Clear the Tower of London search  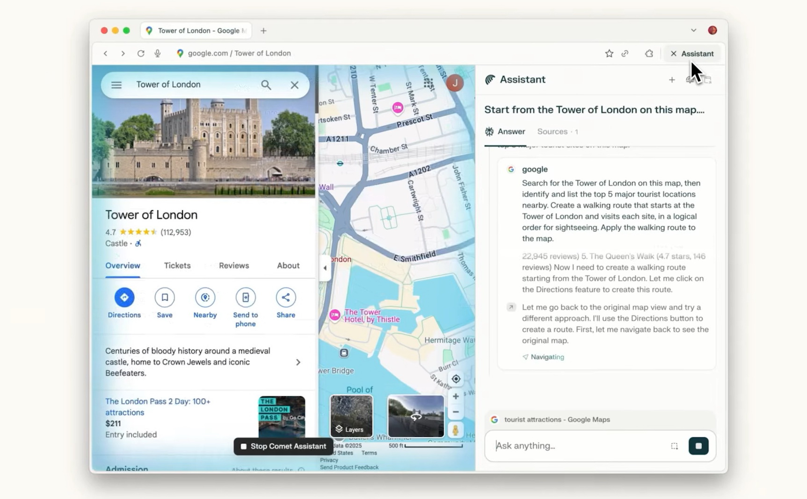pos(294,85)
